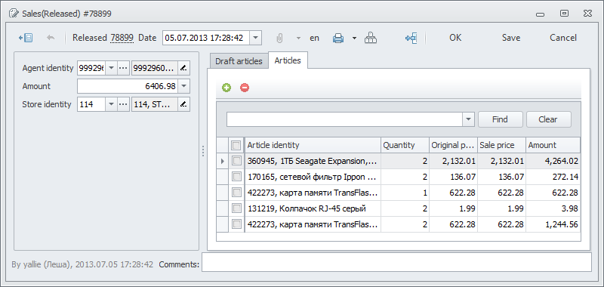604x287 pixels.
Task: Click ellipsis button for Agent identity
Action: pyautogui.click(x=123, y=68)
